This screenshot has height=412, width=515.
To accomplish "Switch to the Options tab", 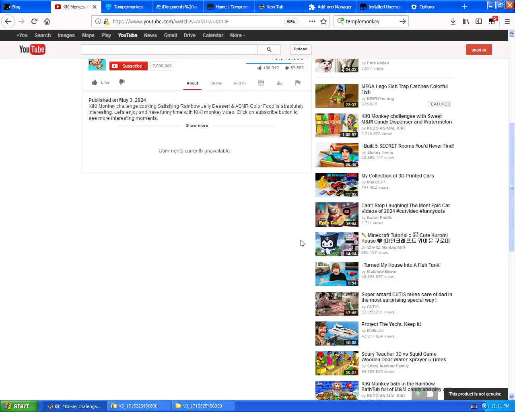I will [432, 7].
